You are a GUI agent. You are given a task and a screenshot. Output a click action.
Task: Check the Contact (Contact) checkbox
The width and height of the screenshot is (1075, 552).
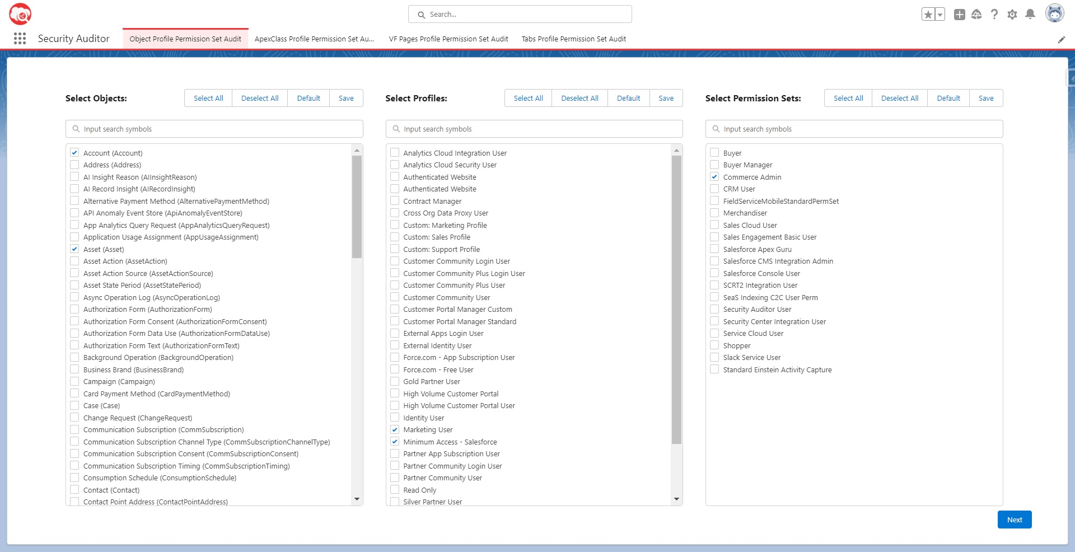(x=74, y=490)
